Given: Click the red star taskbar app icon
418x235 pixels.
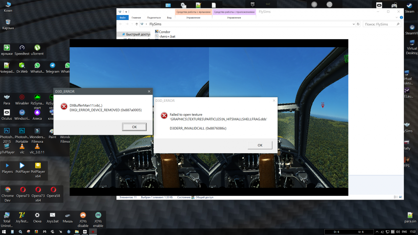Looking at the screenshot, I should [x=93, y=232].
